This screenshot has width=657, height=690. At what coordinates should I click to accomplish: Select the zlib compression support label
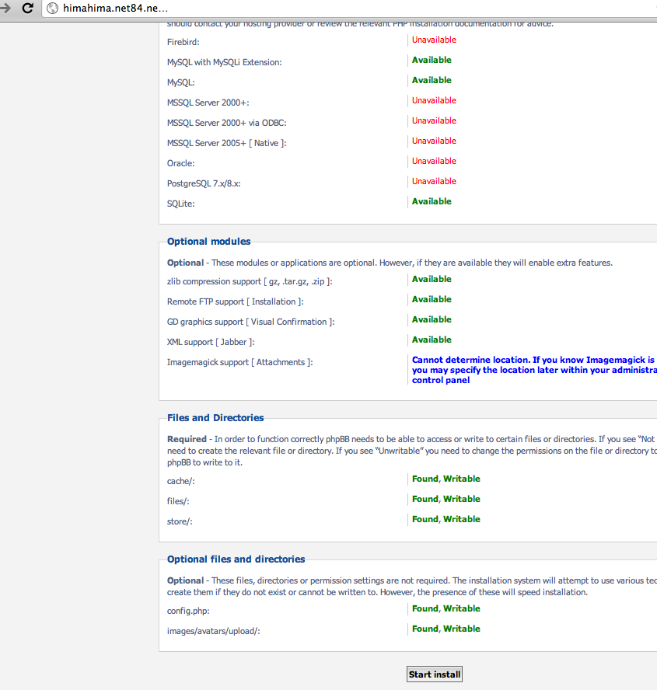[x=254, y=281]
